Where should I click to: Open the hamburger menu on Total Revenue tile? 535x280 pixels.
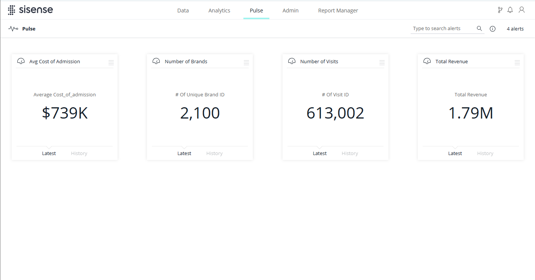[517, 62]
